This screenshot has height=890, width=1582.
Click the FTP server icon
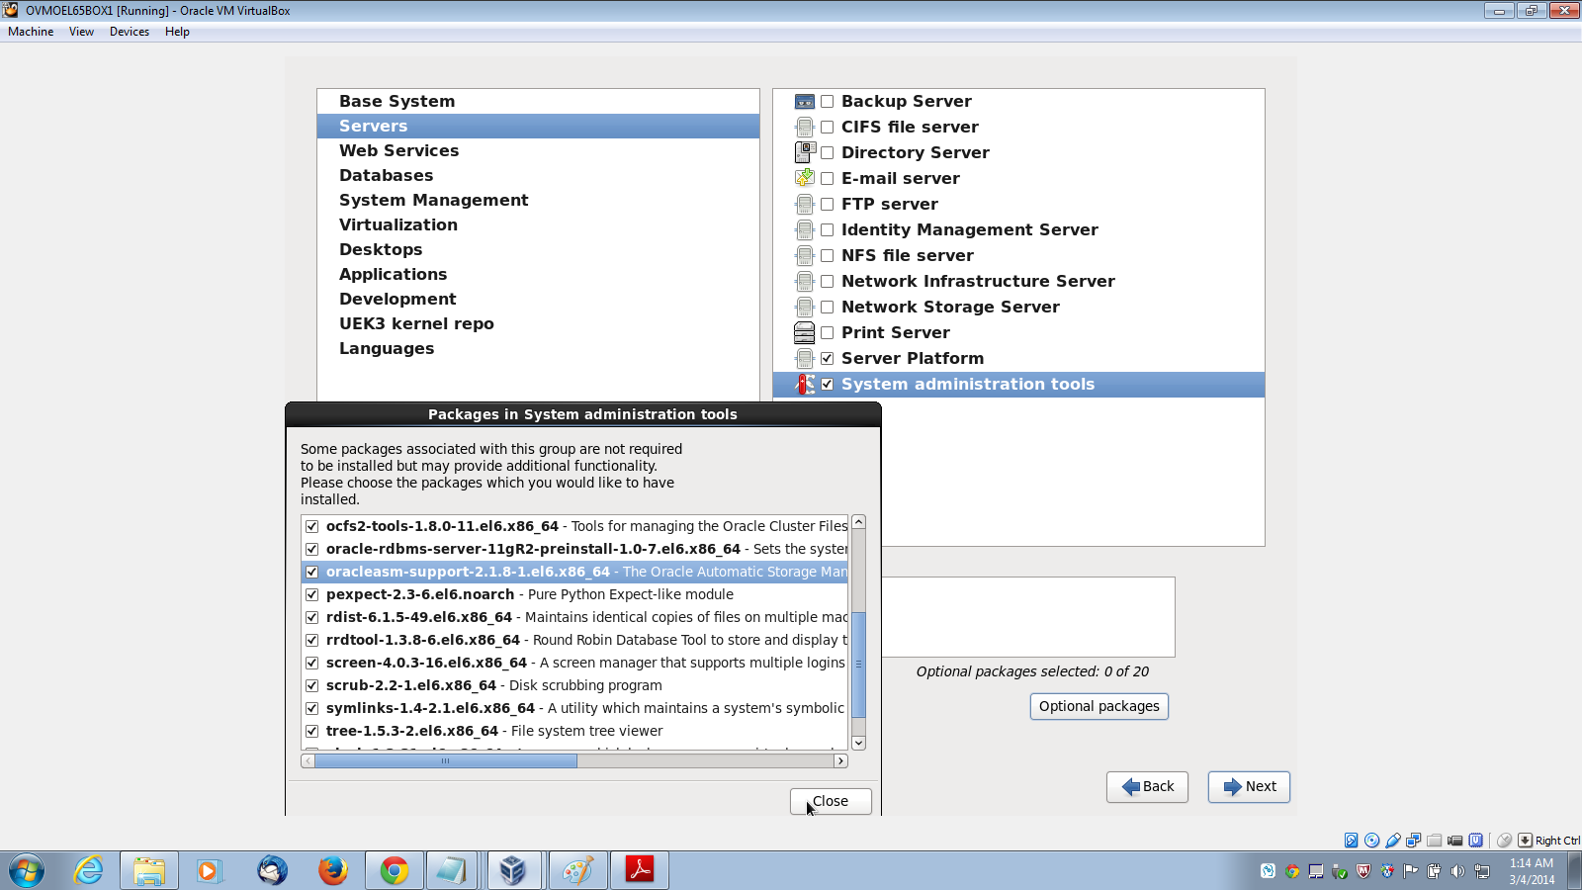pyautogui.click(x=805, y=204)
